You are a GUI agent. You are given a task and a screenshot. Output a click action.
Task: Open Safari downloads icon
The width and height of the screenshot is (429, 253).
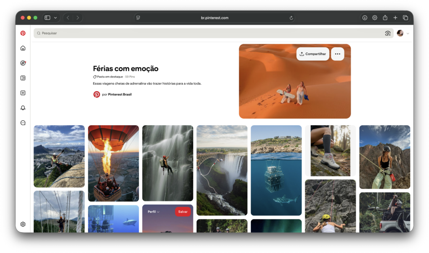[x=365, y=18]
